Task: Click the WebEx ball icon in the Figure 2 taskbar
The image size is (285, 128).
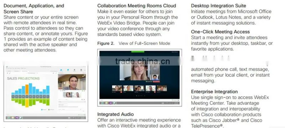Action: (x=114, y=103)
